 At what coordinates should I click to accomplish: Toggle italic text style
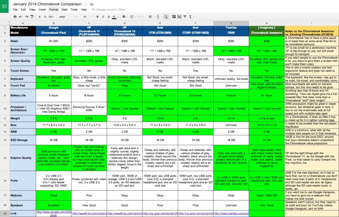coord(103,17)
